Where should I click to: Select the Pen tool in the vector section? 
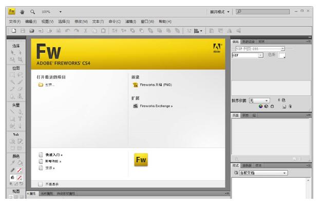point(20,112)
